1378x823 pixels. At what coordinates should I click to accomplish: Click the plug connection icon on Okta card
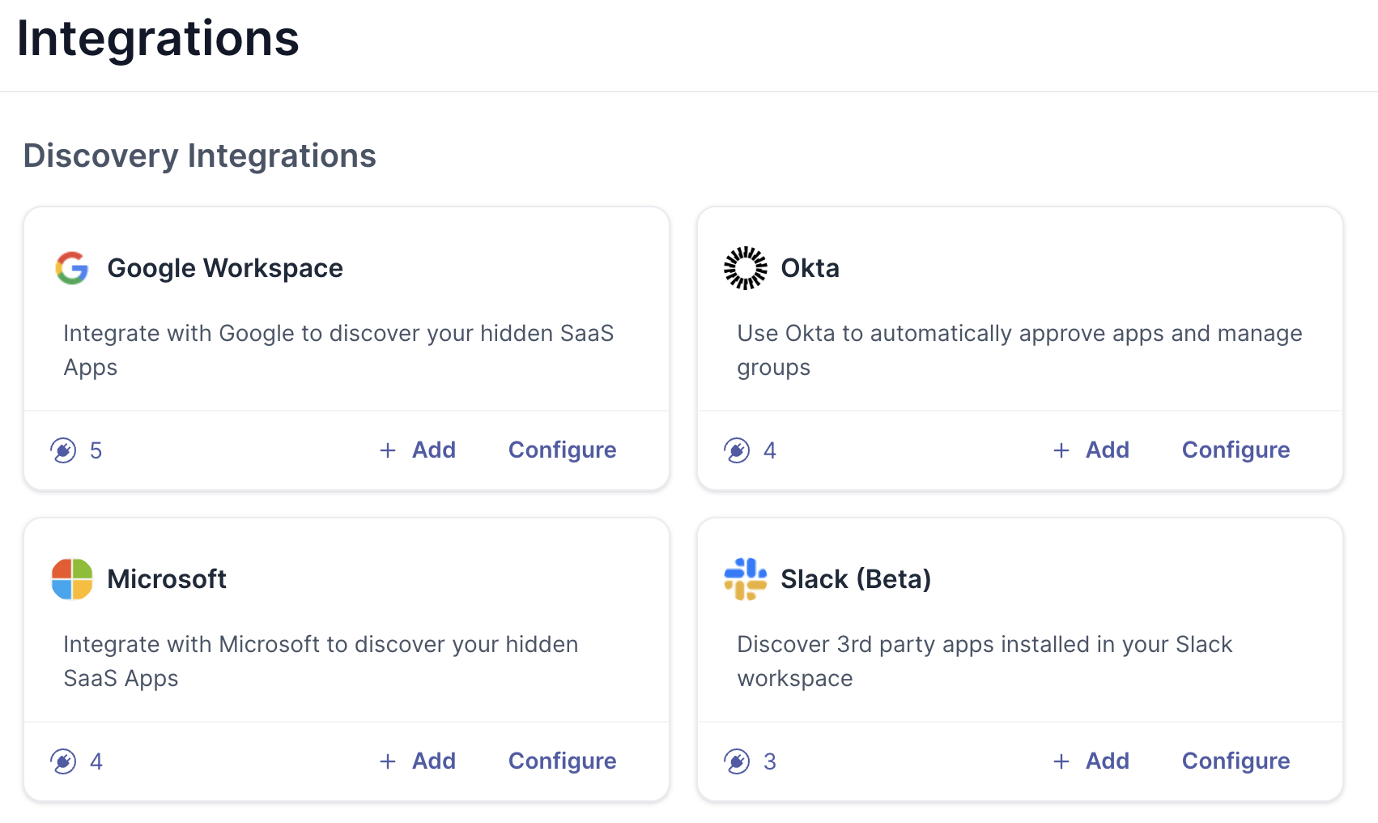tap(737, 450)
